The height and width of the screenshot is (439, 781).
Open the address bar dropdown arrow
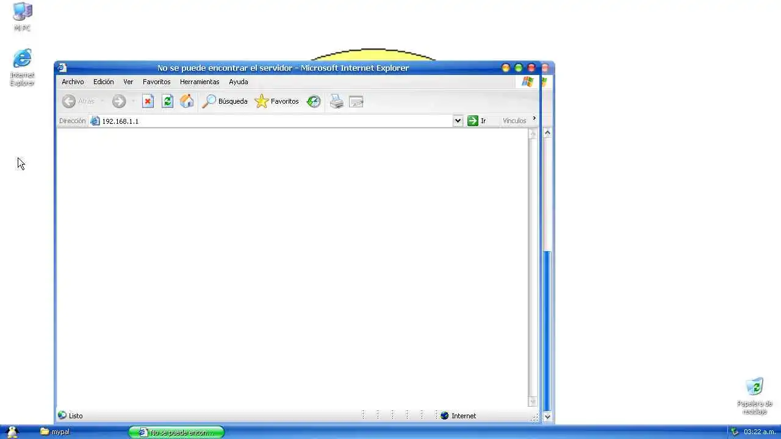[x=458, y=121]
